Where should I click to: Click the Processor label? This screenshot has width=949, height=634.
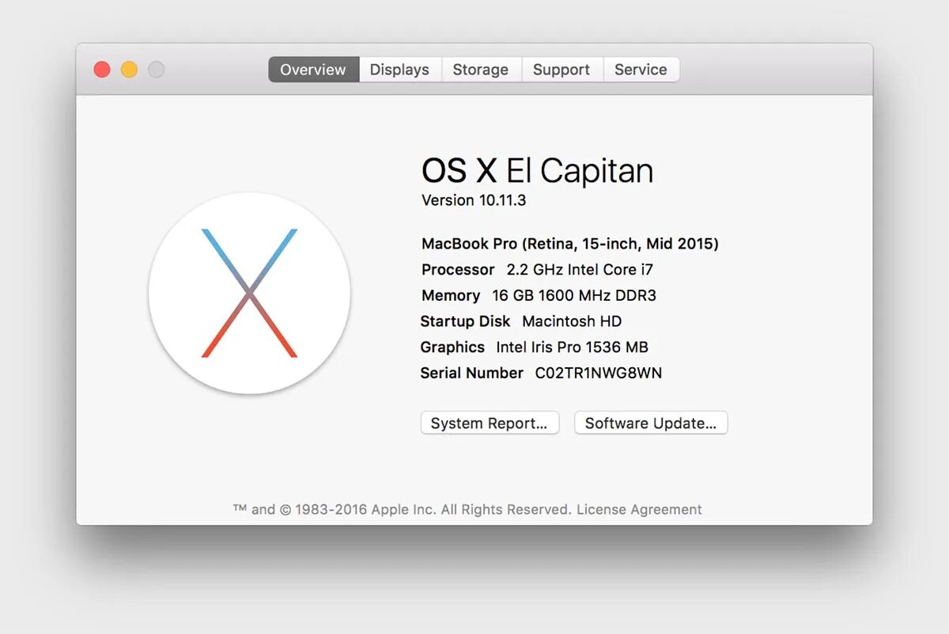tap(458, 270)
